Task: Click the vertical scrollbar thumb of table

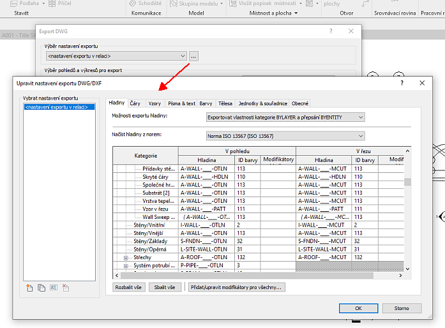Action: click(407, 182)
